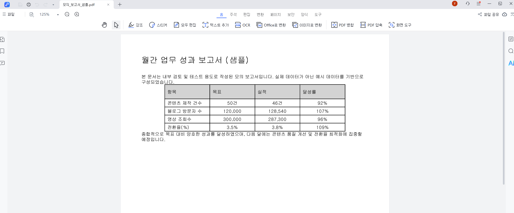514x213 pixels.
Task: Open the 파일 file menu
Action: [9, 14]
